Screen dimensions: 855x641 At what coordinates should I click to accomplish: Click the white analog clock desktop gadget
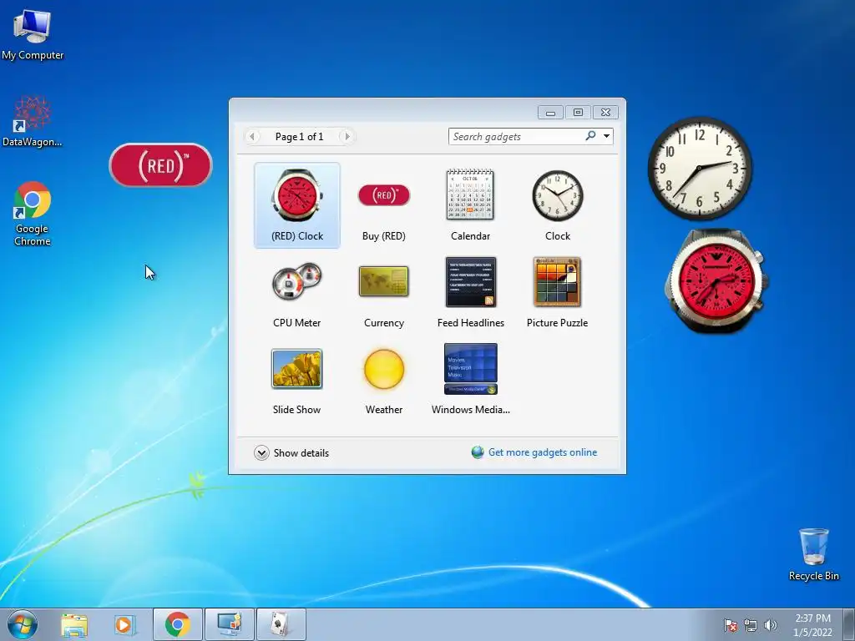[x=701, y=168]
